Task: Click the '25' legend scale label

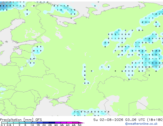Action: (50, 125)
